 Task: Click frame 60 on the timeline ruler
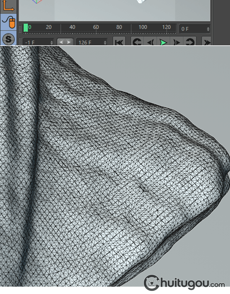(96, 28)
